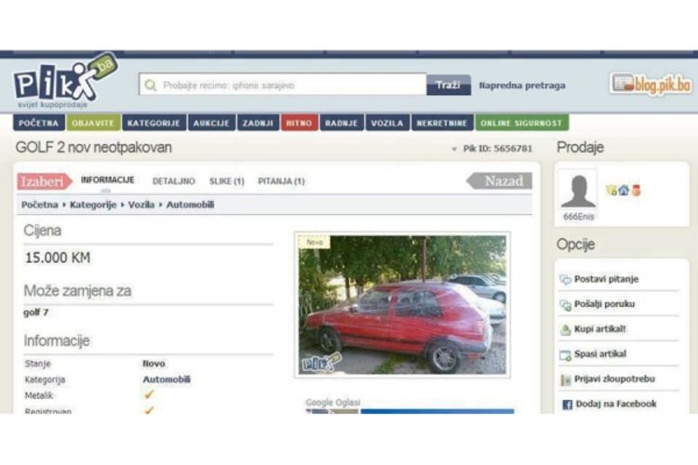The image size is (698, 465).
Task: Switch to the PITANJA (1) tab
Action: (281, 181)
